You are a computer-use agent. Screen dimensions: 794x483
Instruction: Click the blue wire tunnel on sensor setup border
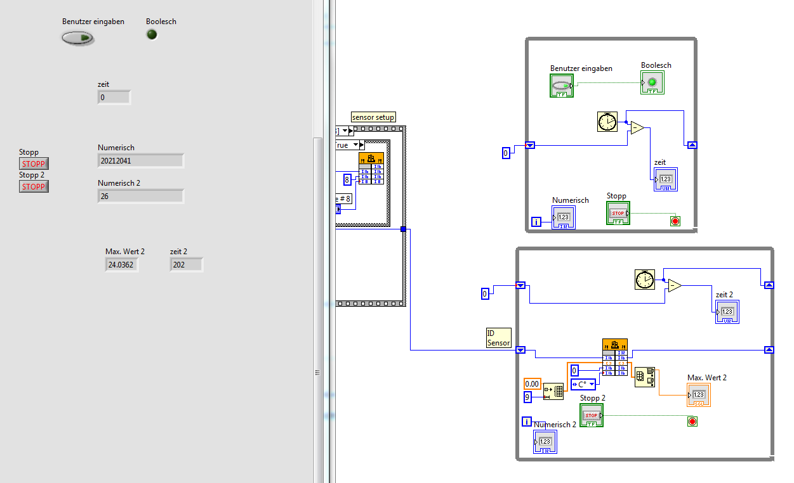coord(403,229)
